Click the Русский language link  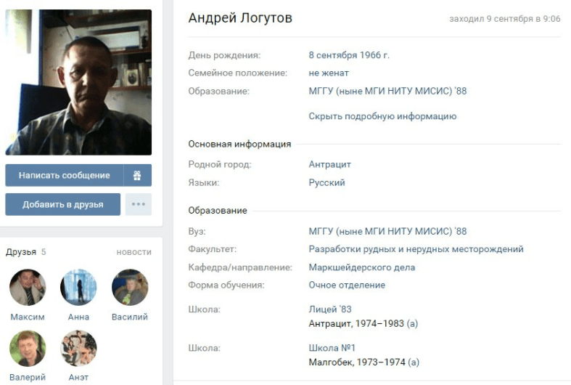click(x=326, y=182)
